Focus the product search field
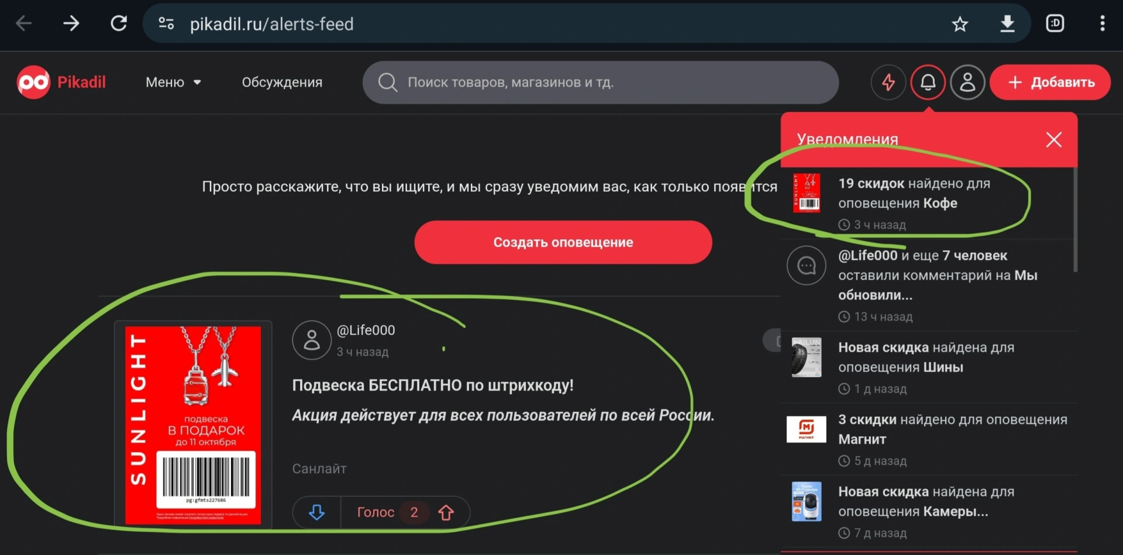 click(x=601, y=82)
